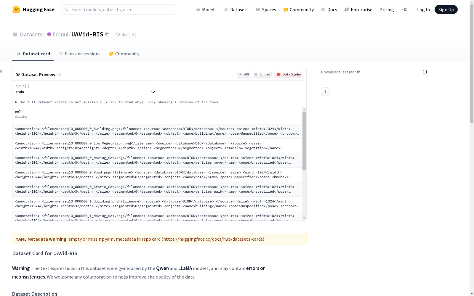Select the Dataset card tab

tap(33, 54)
